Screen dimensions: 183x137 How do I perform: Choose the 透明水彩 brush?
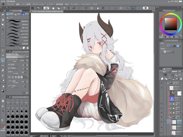click(x=17, y=24)
